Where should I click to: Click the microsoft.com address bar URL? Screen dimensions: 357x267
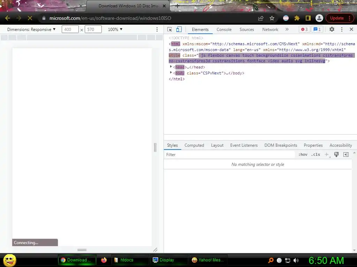pos(110,18)
